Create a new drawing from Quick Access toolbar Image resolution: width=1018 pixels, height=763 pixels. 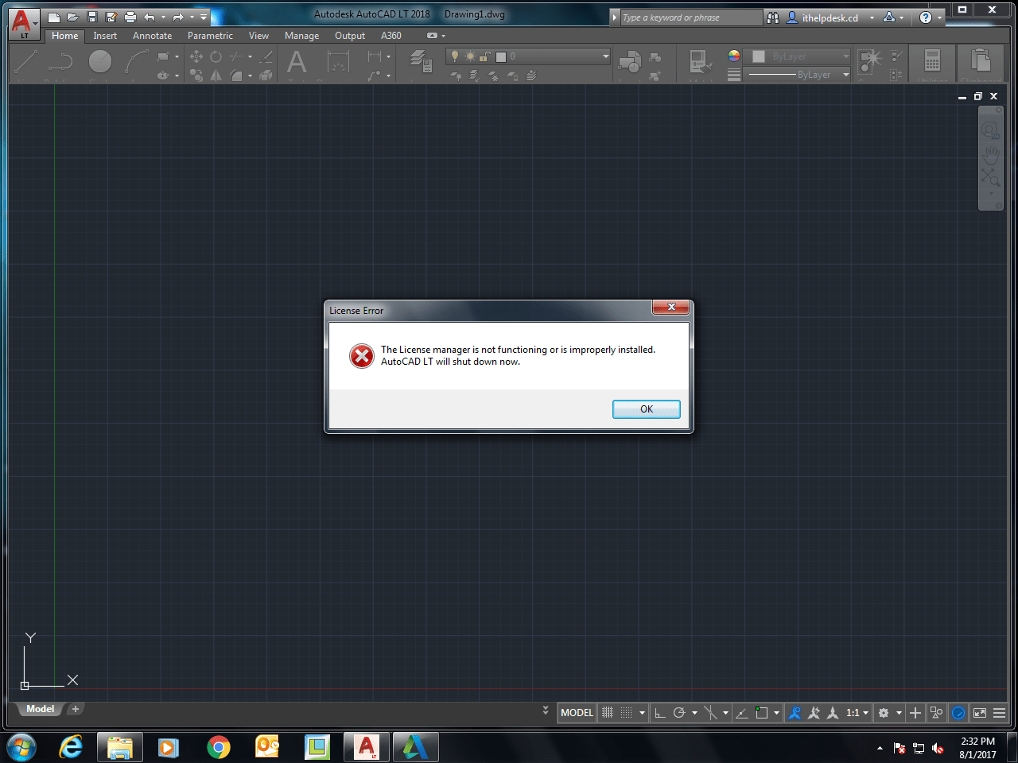[54, 17]
